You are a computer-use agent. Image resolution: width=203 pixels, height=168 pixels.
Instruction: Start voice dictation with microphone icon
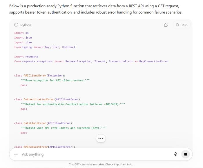coord(175,154)
